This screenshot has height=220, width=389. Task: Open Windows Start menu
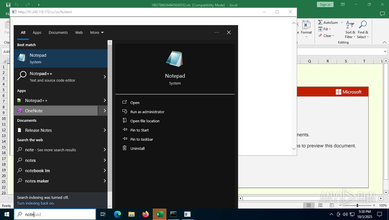7,214
